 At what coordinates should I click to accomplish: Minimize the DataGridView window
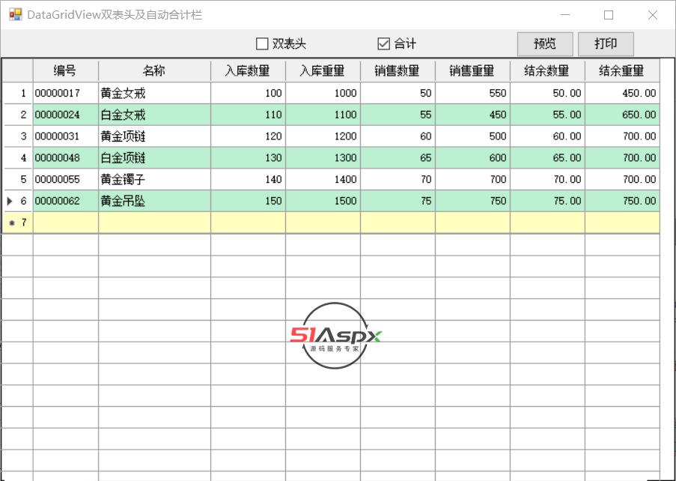click(x=565, y=15)
